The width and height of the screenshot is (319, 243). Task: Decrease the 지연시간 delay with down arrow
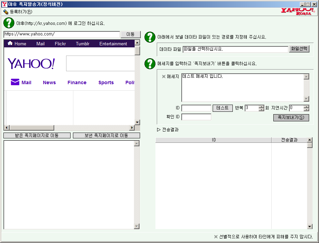(306, 110)
